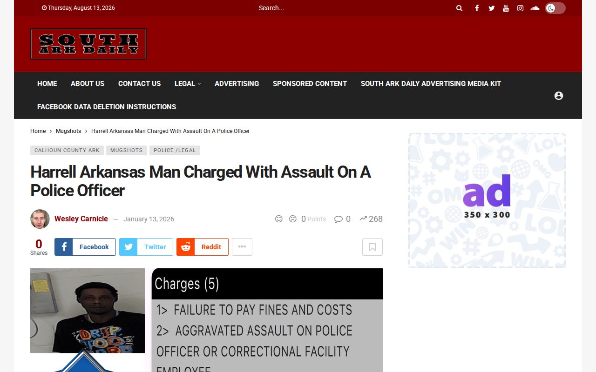
Task: Open South Ark Daily Advertising Media Kit
Action: (431, 84)
